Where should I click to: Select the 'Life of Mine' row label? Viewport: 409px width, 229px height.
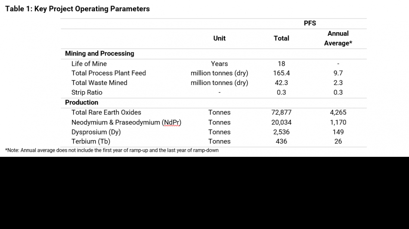pos(89,64)
